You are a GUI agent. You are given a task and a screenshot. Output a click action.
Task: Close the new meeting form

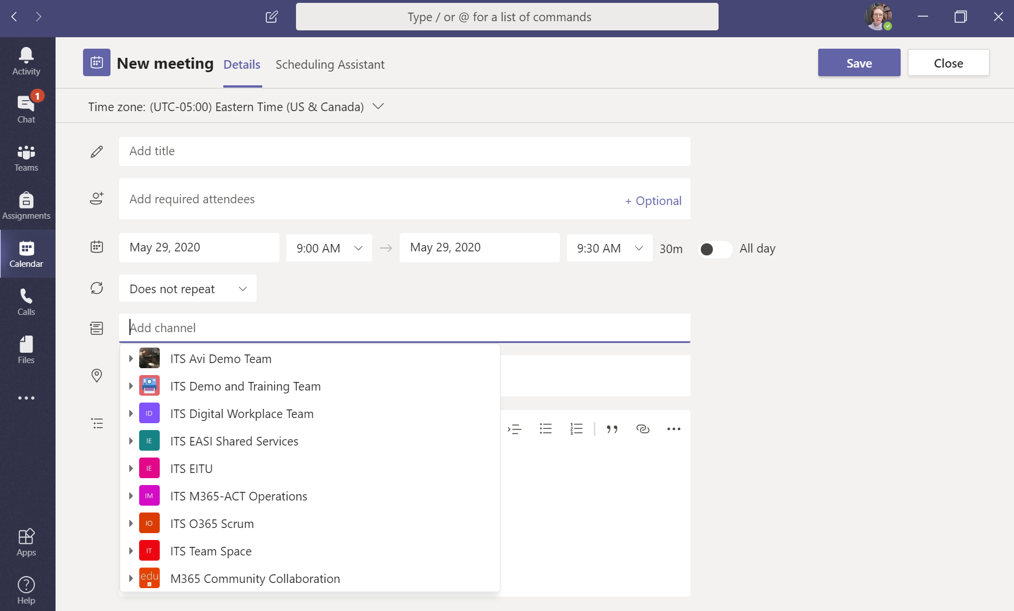[948, 63]
